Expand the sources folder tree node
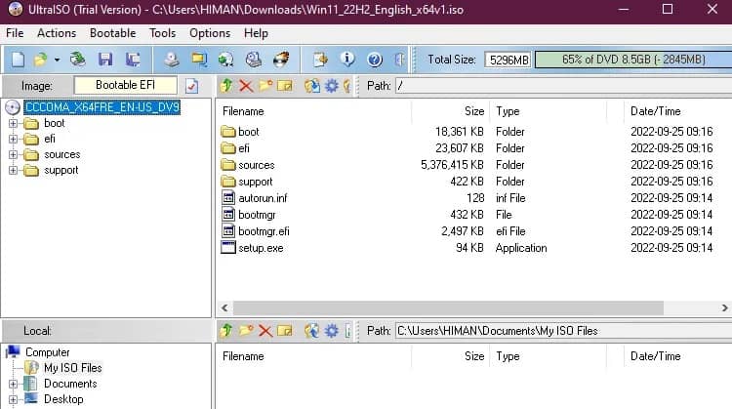This screenshot has height=409, width=732. tap(13, 154)
